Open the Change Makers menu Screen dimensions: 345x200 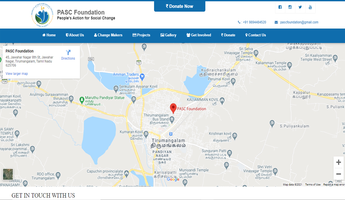coord(108,35)
